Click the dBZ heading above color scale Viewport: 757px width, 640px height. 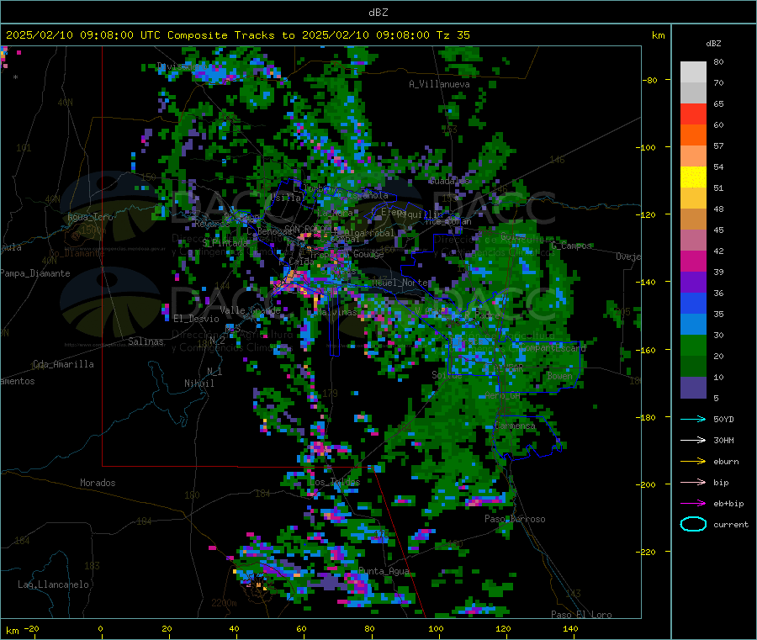[x=713, y=44]
